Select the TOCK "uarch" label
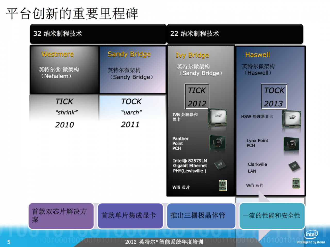330x247 pixels. point(131,107)
